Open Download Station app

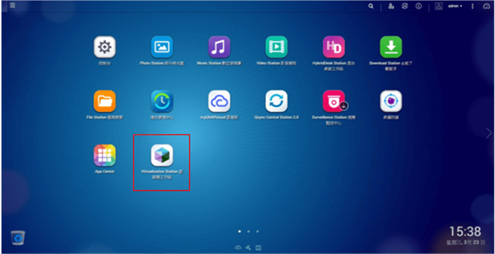click(391, 46)
